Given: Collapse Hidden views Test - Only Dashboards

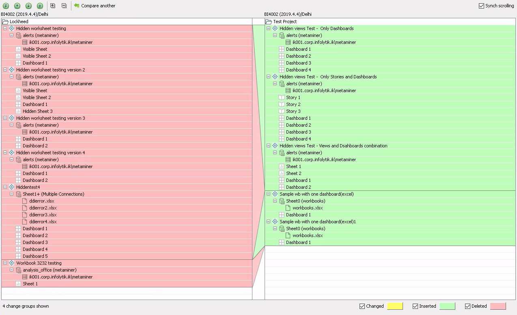Looking at the screenshot, I should [269, 28].
